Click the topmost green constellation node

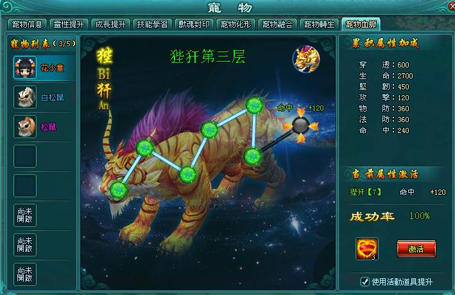point(255,105)
